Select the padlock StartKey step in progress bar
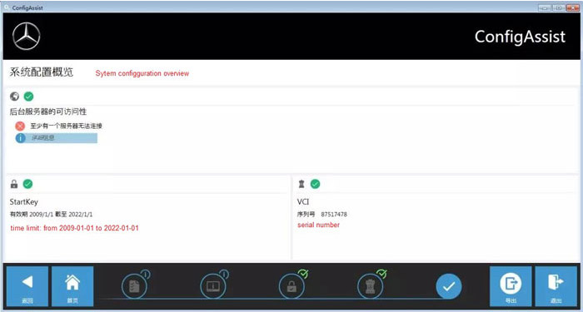Viewport: 583px width, 312px height. [291, 286]
